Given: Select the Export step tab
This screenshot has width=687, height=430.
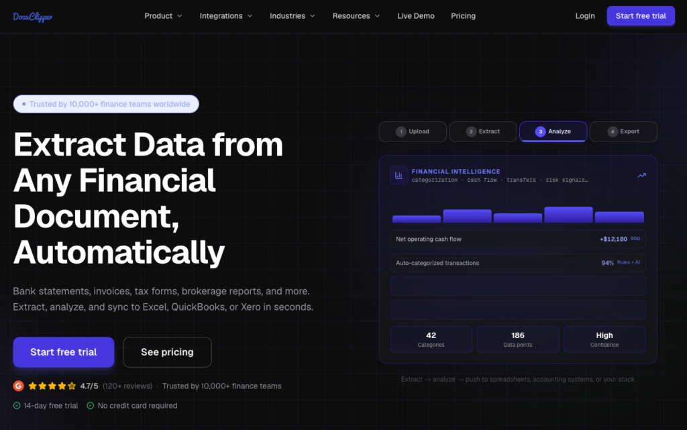Looking at the screenshot, I should pos(623,131).
